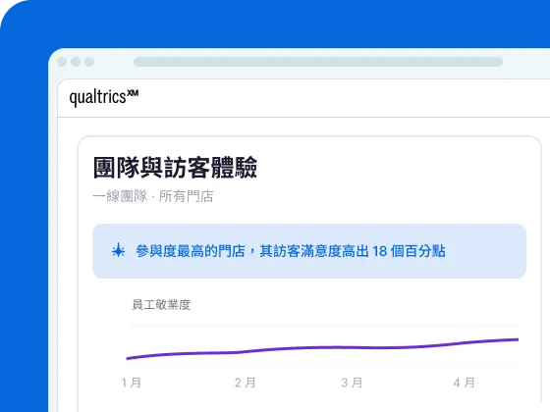
Task: Select the 團隊與訪客體驗 heading
Action: (x=175, y=168)
